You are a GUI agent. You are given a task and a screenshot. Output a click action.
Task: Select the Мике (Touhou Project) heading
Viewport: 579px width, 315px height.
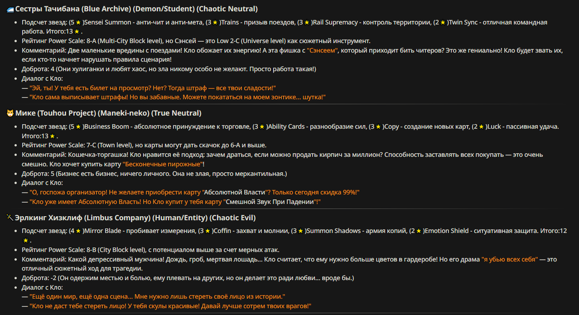click(x=108, y=113)
